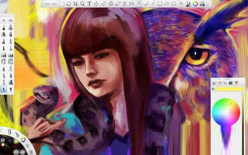Image resolution: width=248 pixels, height=155 pixels.
Task: Pick a hue on the color wheel
Action: pos(226,112)
